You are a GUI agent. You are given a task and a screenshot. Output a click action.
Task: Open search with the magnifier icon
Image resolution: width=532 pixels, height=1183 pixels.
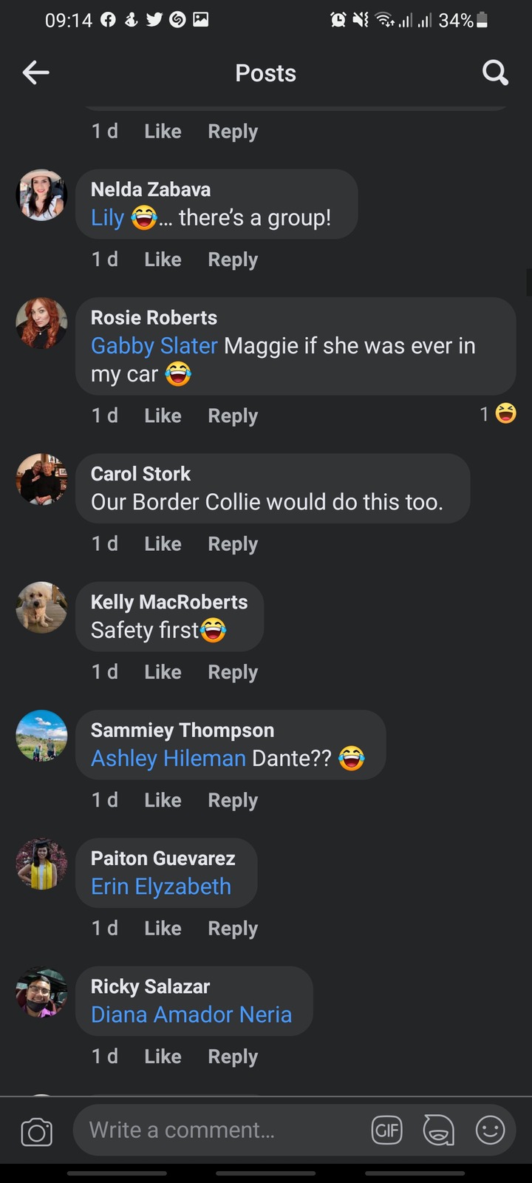click(x=495, y=72)
